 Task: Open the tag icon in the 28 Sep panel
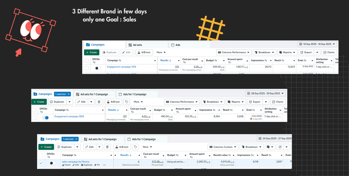click(x=127, y=102)
